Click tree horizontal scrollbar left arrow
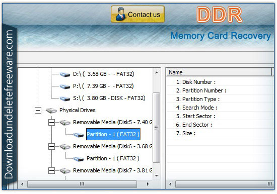277x194 pixels. [22, 184]
